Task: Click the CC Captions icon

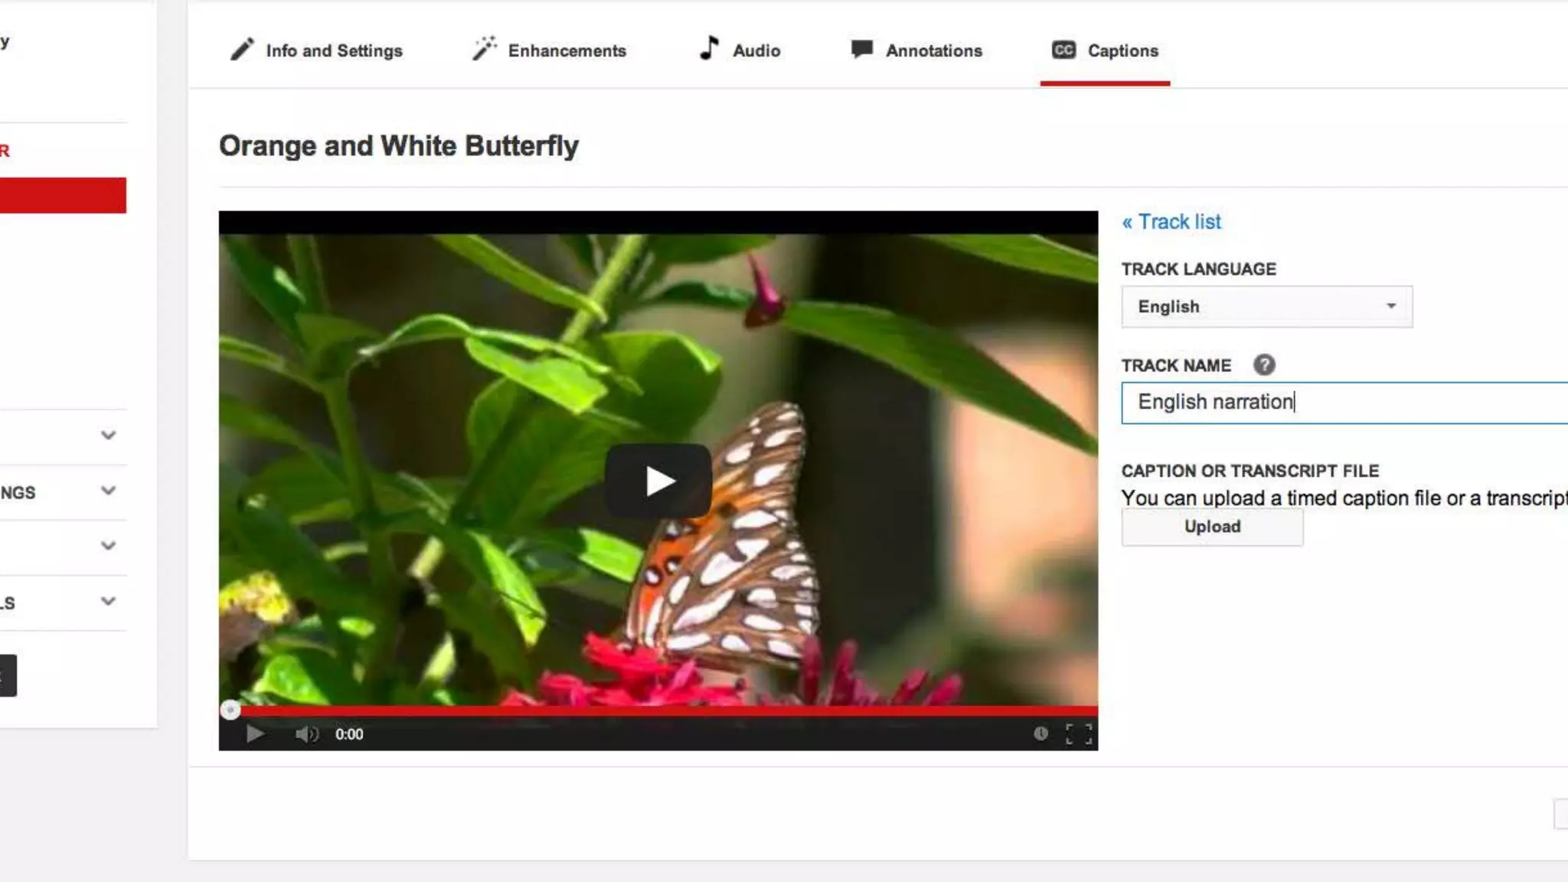Action: click(1063, 50)
